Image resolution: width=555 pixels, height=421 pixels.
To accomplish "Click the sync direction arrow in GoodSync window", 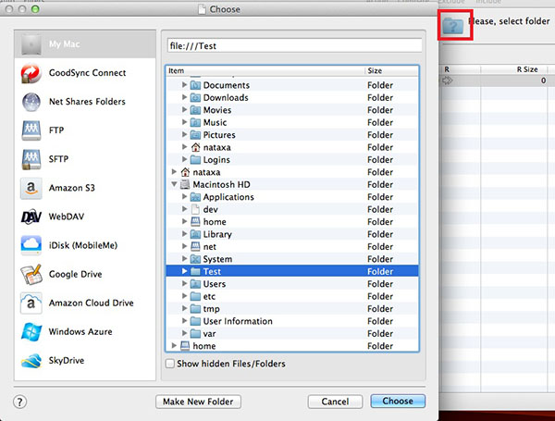I will pos(448,80).
